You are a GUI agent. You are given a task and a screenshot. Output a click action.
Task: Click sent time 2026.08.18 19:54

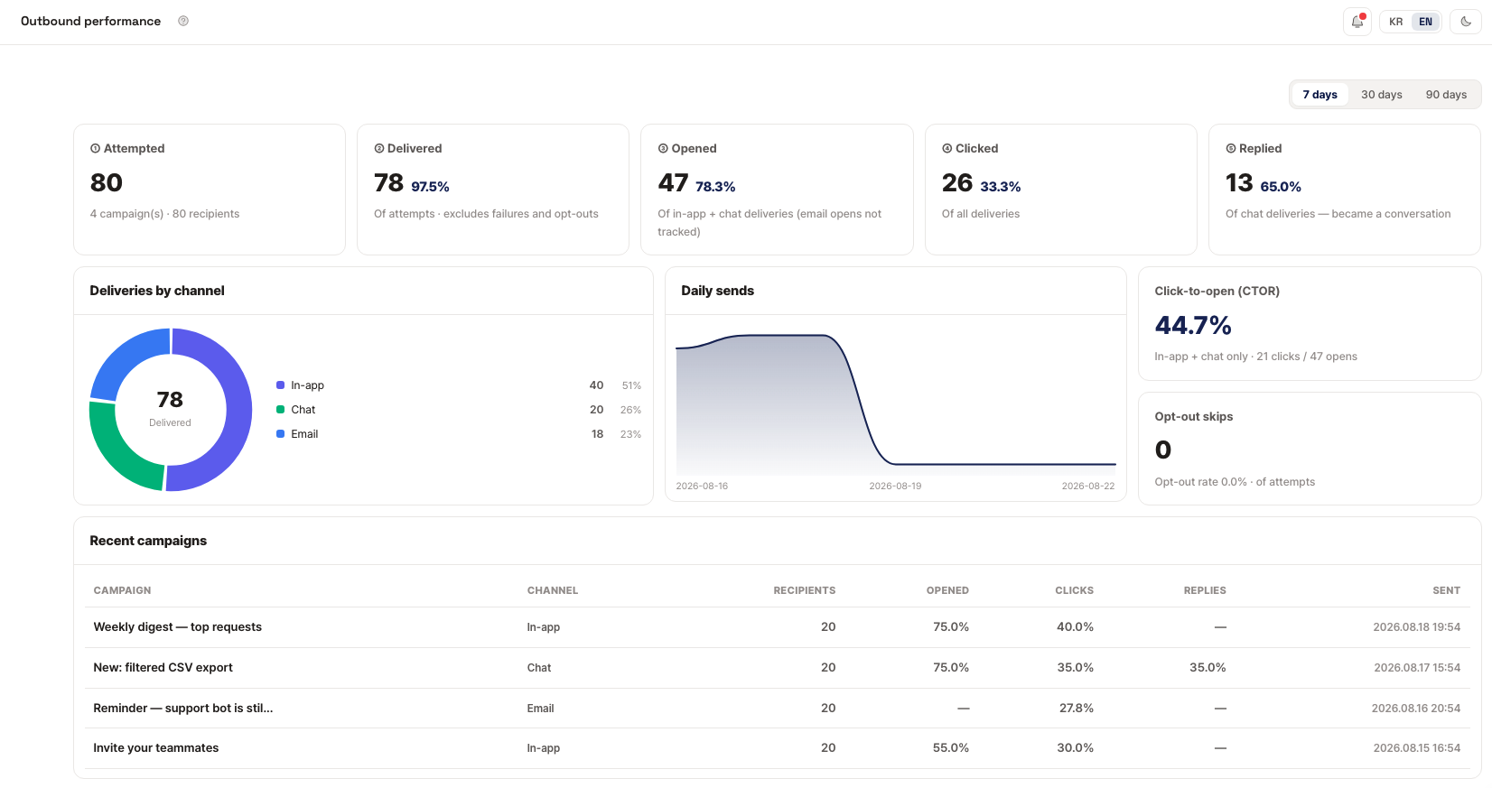1417,627
